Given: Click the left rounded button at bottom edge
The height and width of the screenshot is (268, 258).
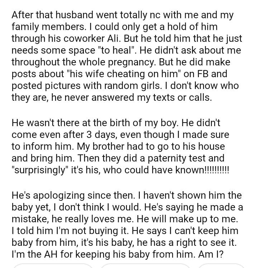Looking at the screenshot, I should [x=52, y=266].
